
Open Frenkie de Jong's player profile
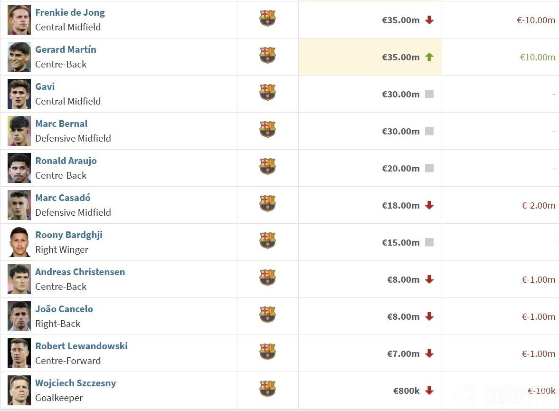point(70,12)
